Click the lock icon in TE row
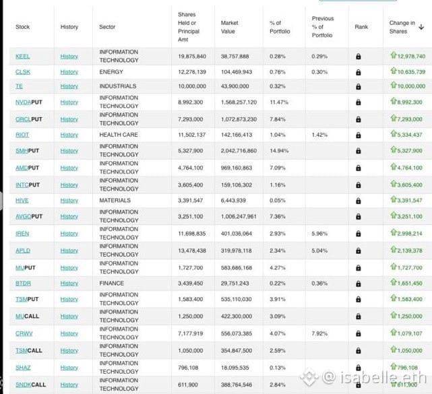 (358, 86)
